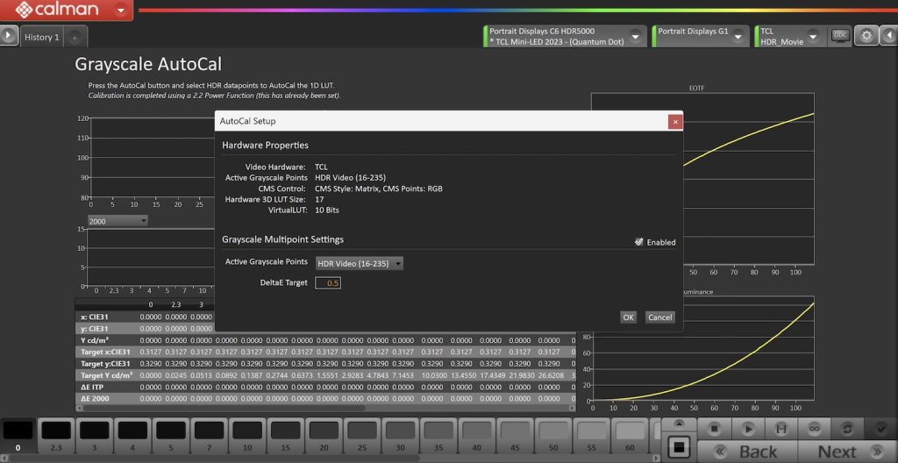The width and height of the screenshot is (898, 463).
Task: Select the 7 grayscale patch
Action: click(x=209, y=436)
